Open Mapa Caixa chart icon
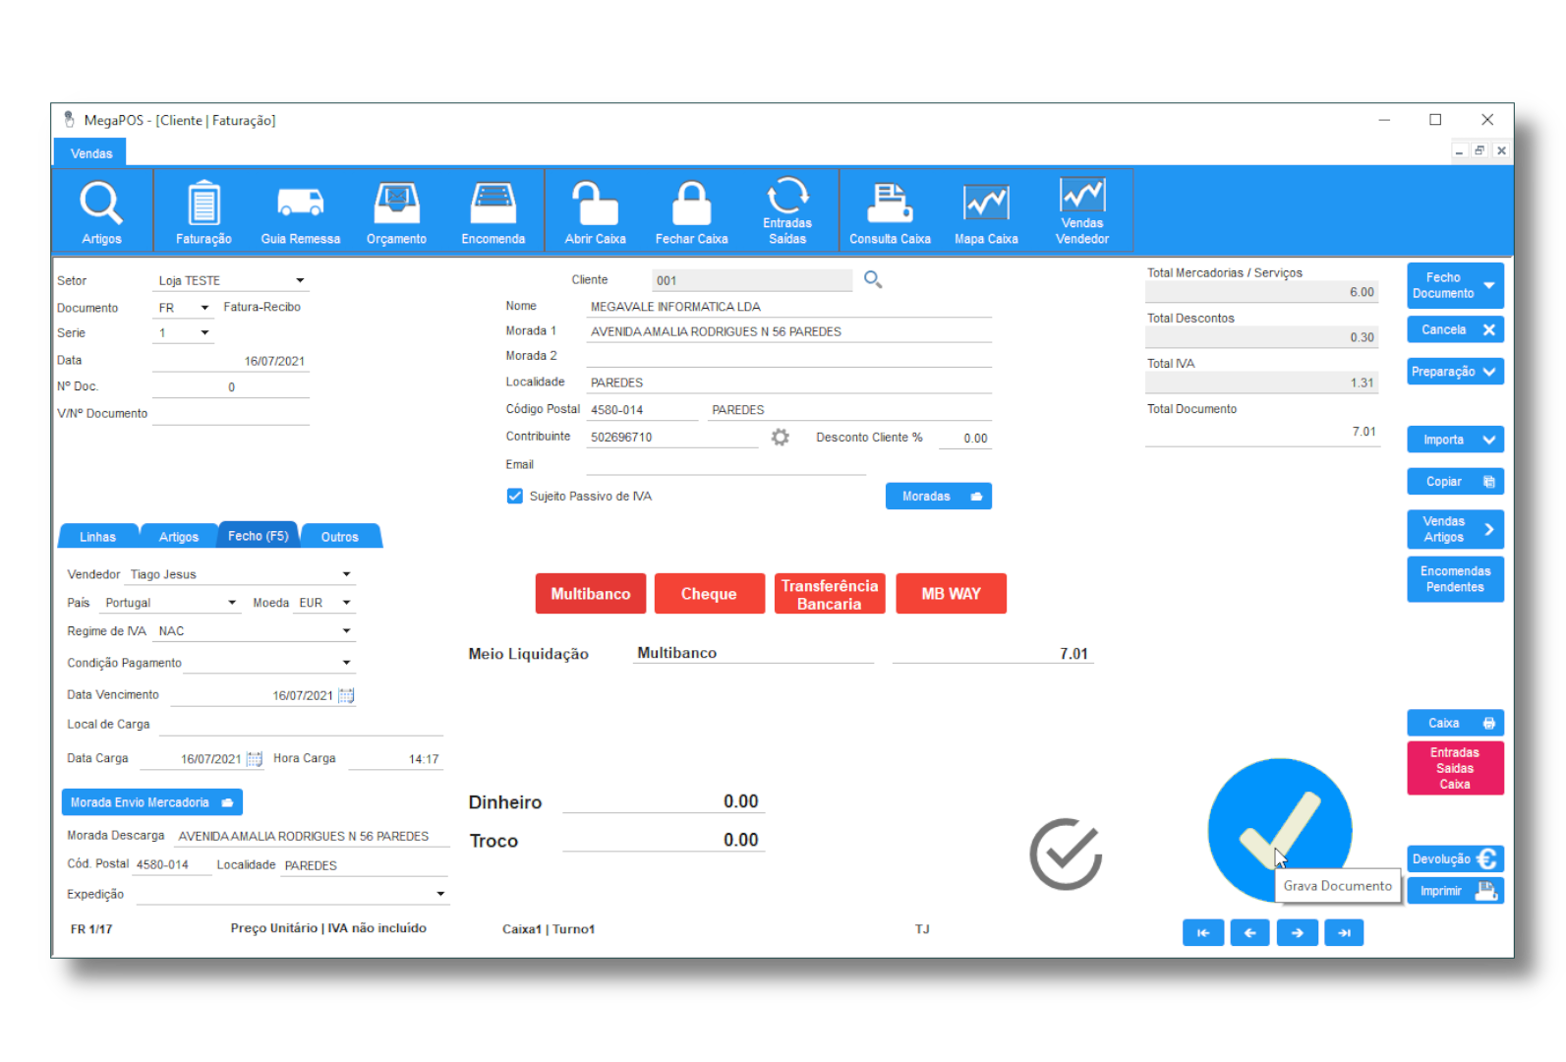Viewport: 1566px width, 1062px height. 986,204
